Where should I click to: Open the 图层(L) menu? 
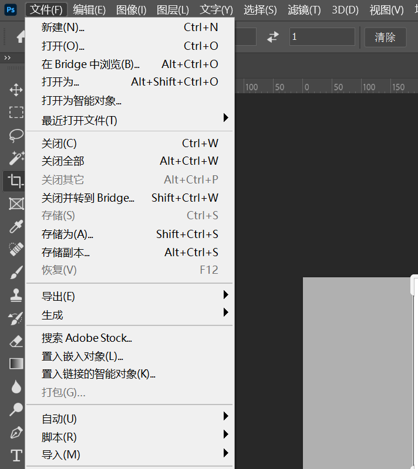click(x=173, y=10)
